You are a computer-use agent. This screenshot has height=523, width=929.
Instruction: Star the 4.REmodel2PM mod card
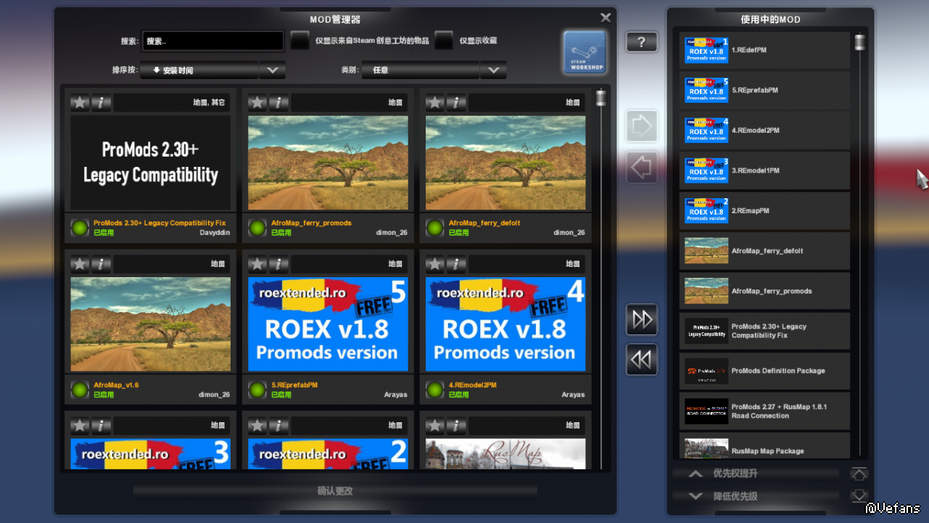pos(436,264)
